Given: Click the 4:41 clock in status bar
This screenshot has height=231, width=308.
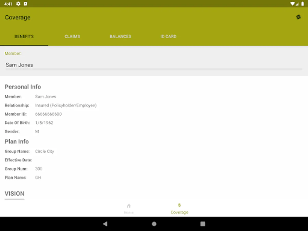Looking at the screenshot, I should 8,4.
